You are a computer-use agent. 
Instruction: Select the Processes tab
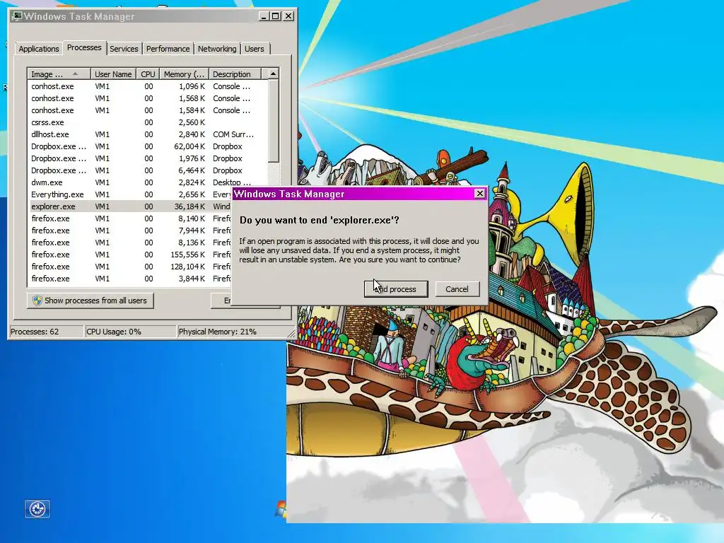pos(84,47)
